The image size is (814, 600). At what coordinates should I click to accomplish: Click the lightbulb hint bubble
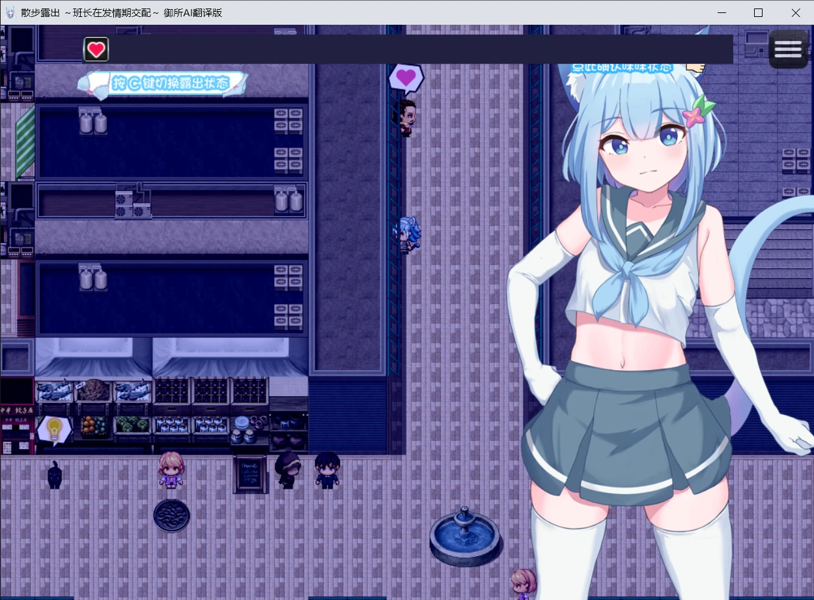tap(55, 430)
